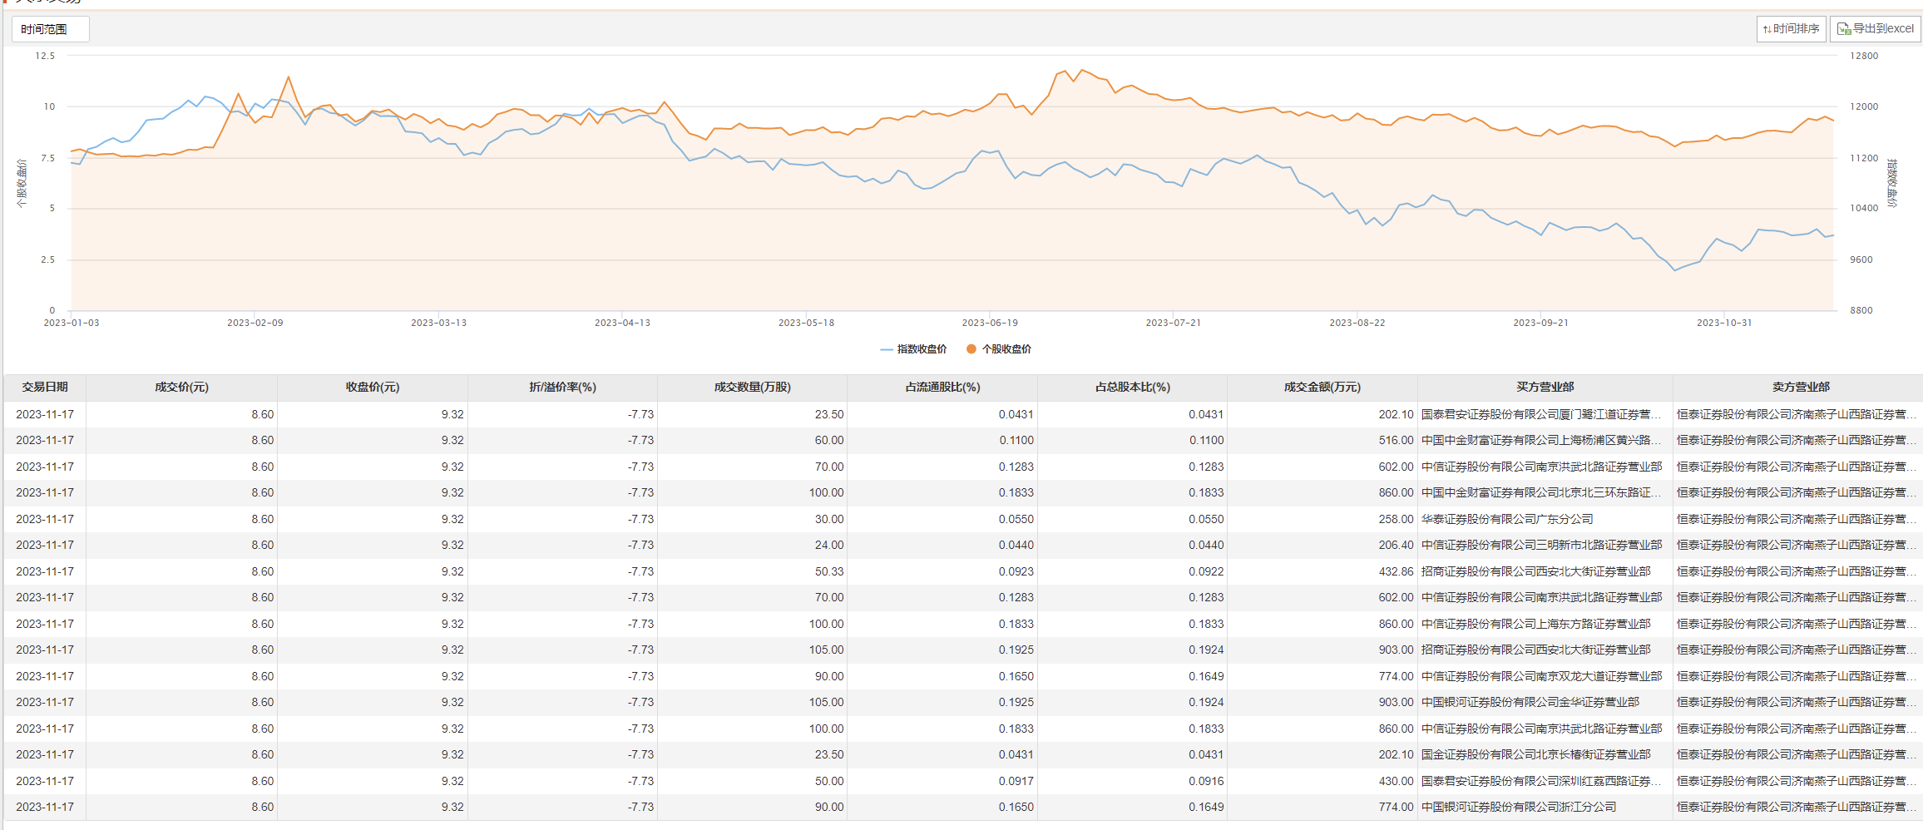Click the orange 个股收盘价 legend dot

pos(971,349)
